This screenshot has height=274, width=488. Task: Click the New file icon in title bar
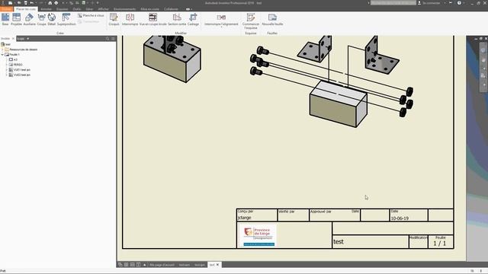click(x=10, y=3)
